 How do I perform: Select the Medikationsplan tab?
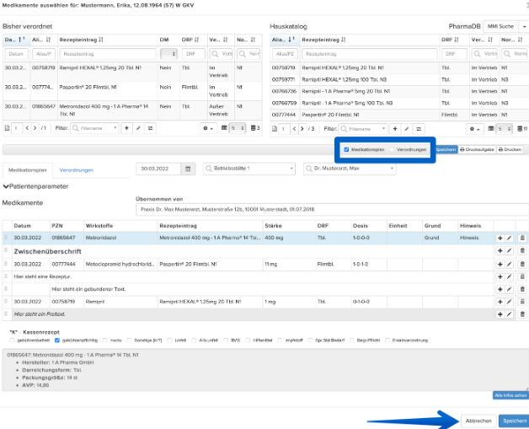(27, 170)
